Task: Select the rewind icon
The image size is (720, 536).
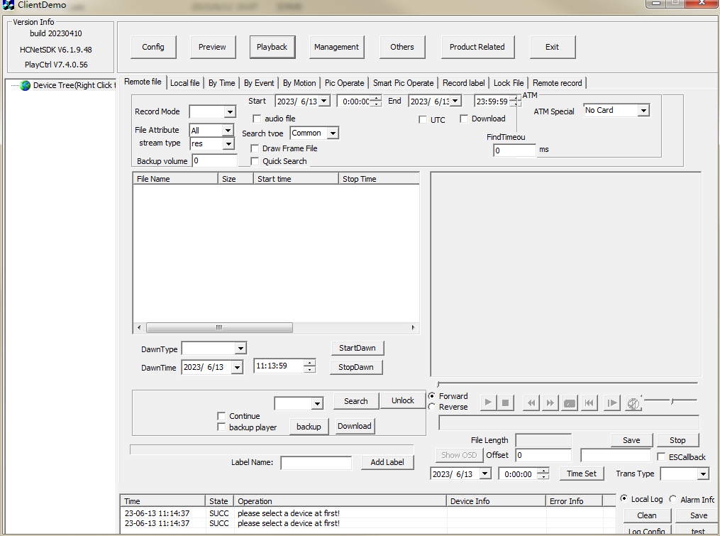Action: pos(531,403)
